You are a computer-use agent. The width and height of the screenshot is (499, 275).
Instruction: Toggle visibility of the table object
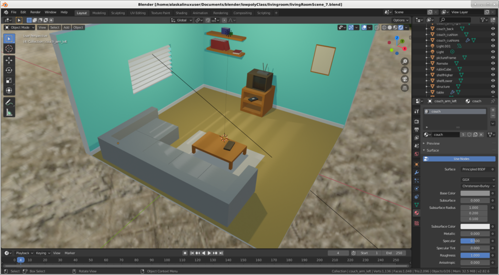point(493,92)
